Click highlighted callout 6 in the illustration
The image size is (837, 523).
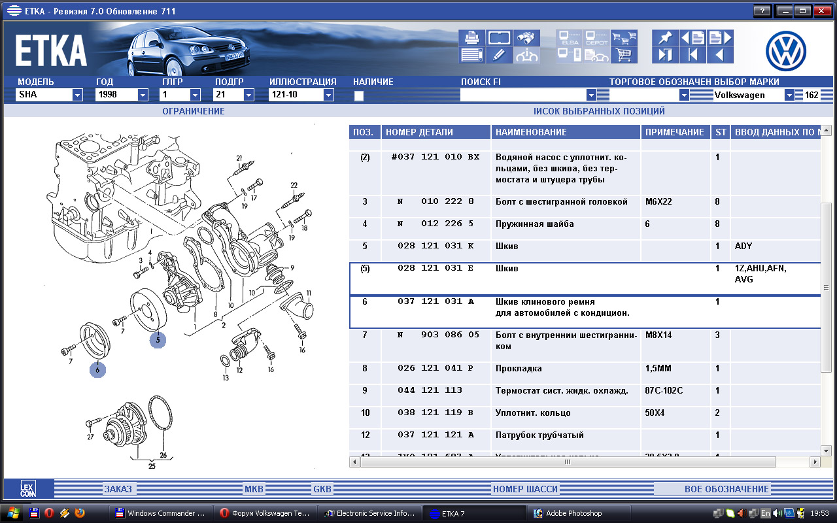tap(97, 369)
